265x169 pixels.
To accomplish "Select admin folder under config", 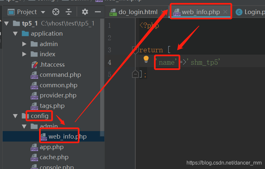I will coord(49,126).
